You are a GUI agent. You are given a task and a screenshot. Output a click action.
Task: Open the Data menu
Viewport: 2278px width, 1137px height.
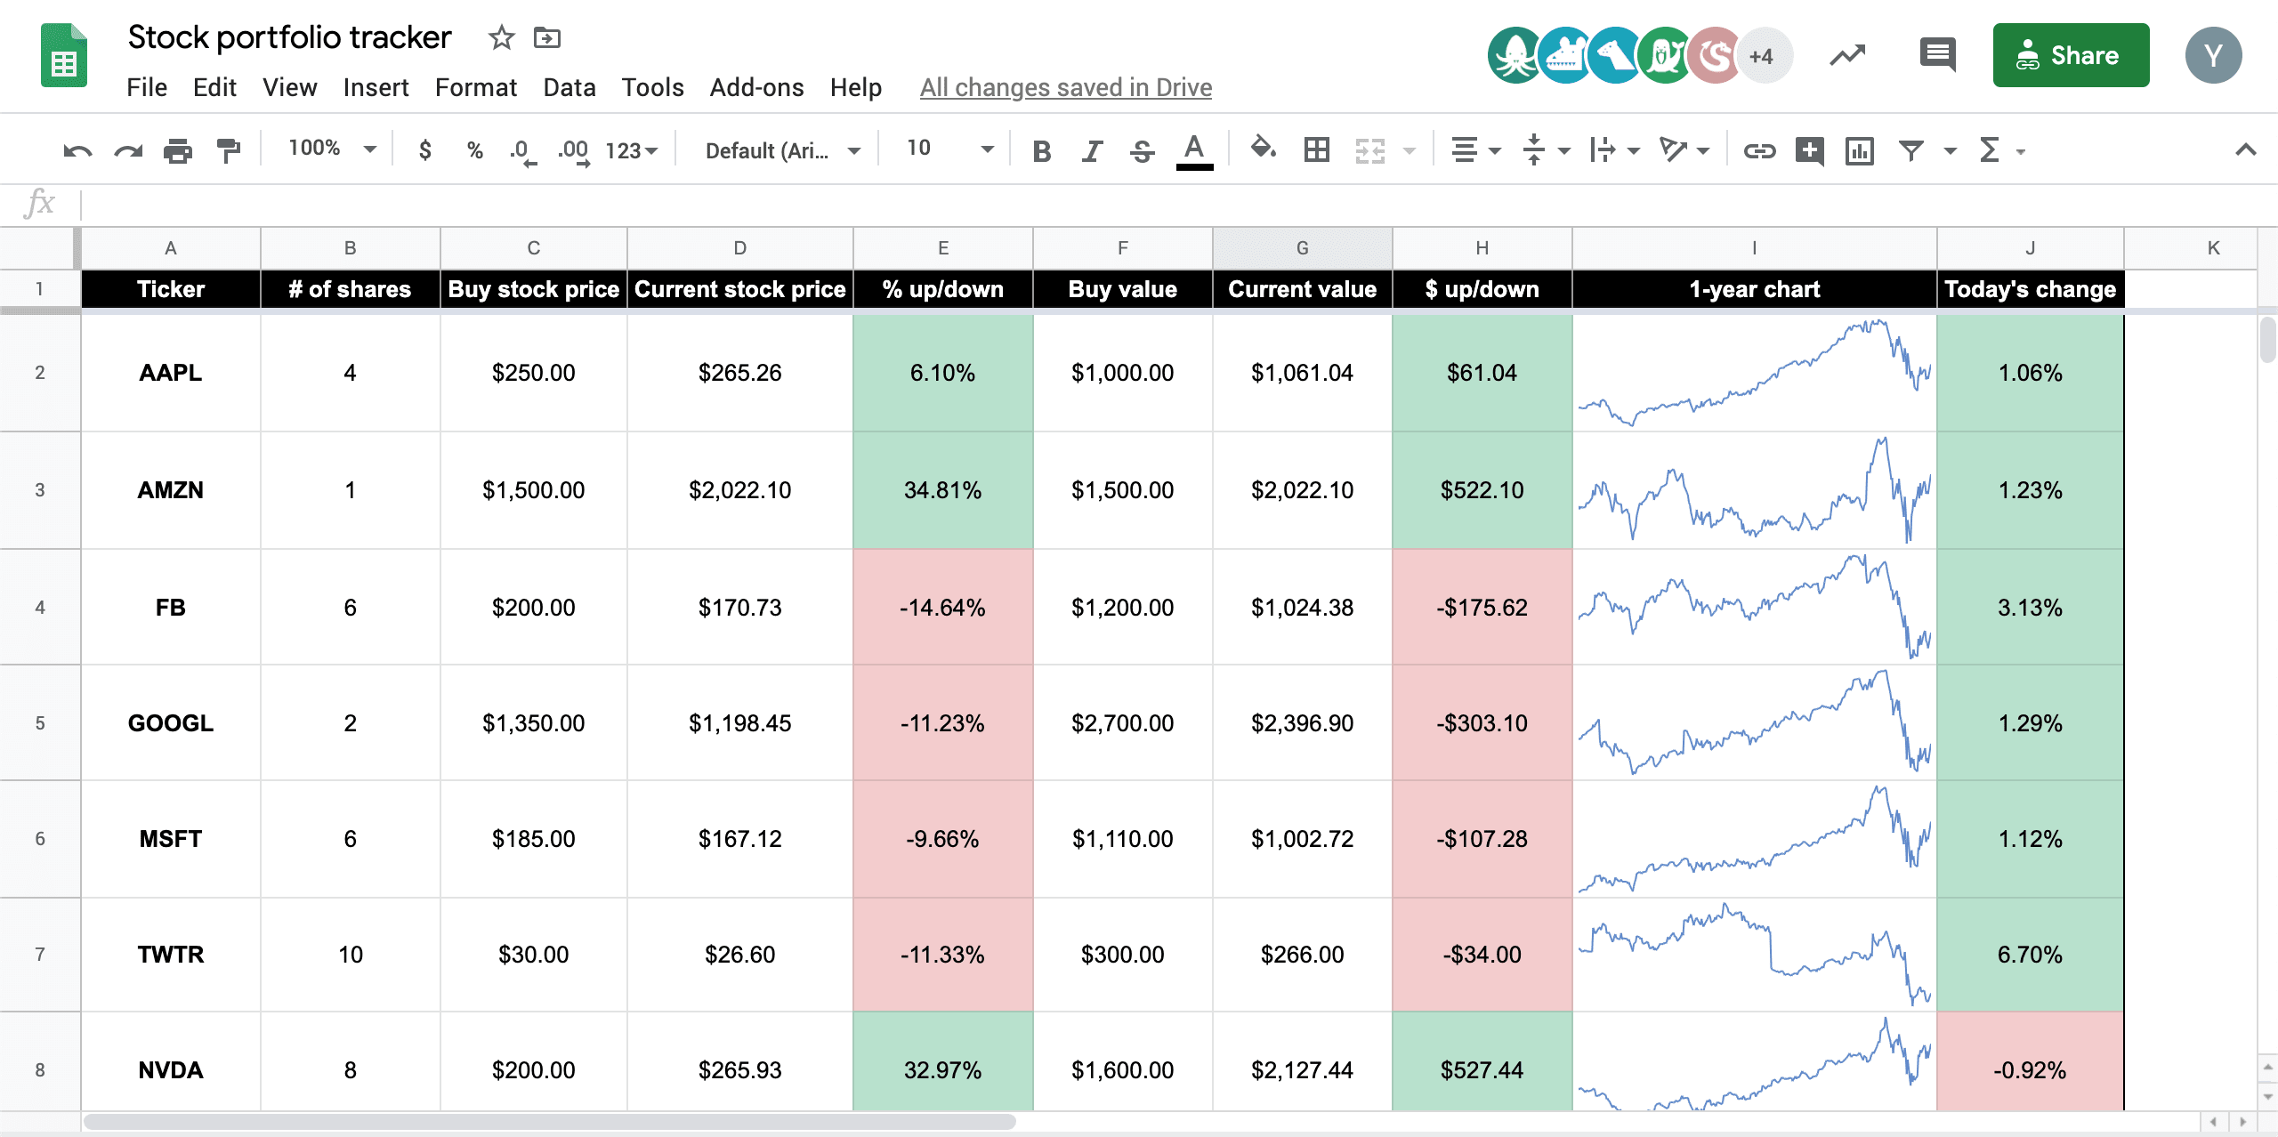coord(569,87)
